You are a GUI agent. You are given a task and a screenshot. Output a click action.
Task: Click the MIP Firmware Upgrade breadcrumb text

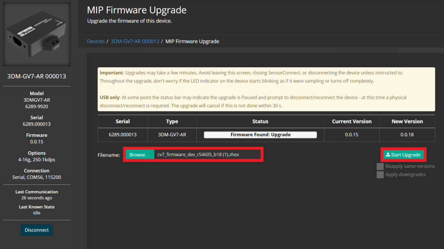coord(192,41)
